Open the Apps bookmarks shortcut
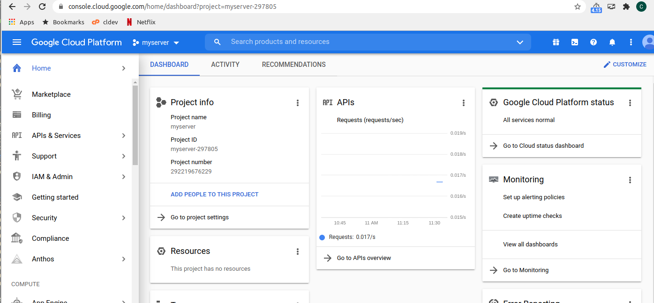This screenshot has width=654, height=303. [x=22, y=22]
